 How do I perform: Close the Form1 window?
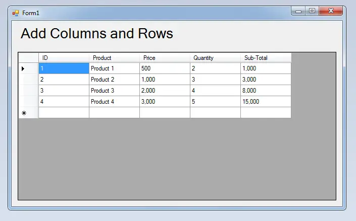[x=331, y=11]
